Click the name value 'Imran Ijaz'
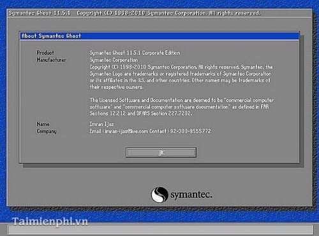The image size is (319, 236). click(x=101, y=124)
